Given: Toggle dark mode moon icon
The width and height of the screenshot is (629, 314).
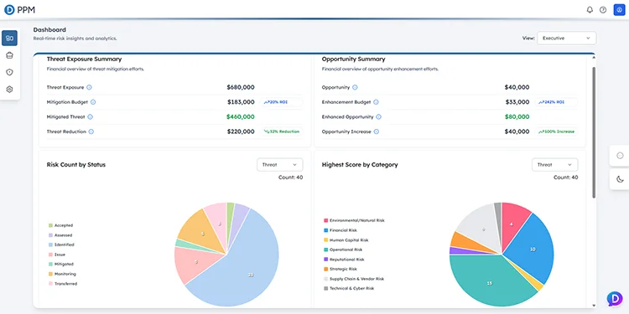Looking at the screenshot, I should click(x=620, y=179).
